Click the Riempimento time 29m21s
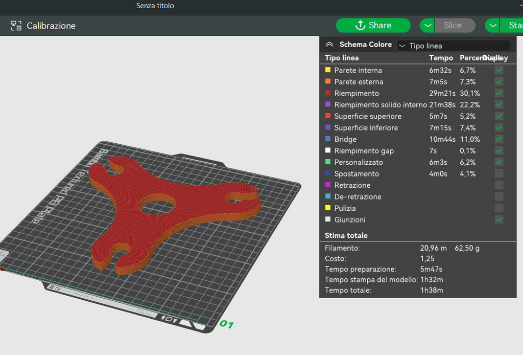 [442, 93]
